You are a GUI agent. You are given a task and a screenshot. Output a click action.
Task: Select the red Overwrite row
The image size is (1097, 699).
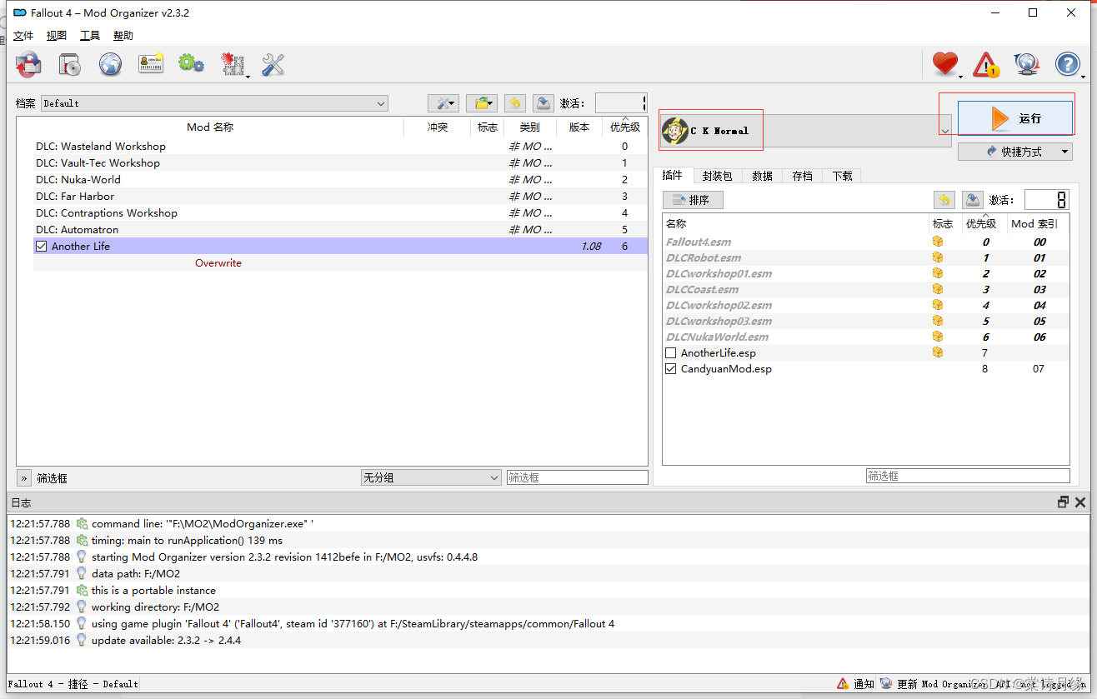click(340, 262)
